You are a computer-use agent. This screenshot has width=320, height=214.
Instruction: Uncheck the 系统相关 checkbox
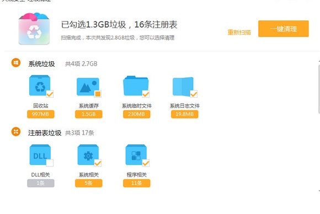(98, 163)
